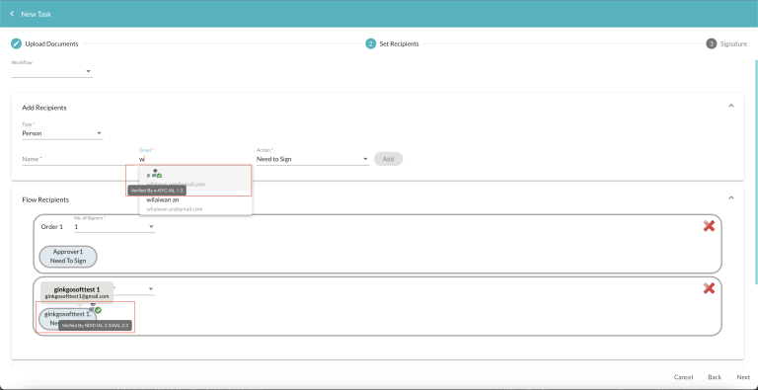
Task: Remove Order 1 with red X
Action: pos(709,225)
